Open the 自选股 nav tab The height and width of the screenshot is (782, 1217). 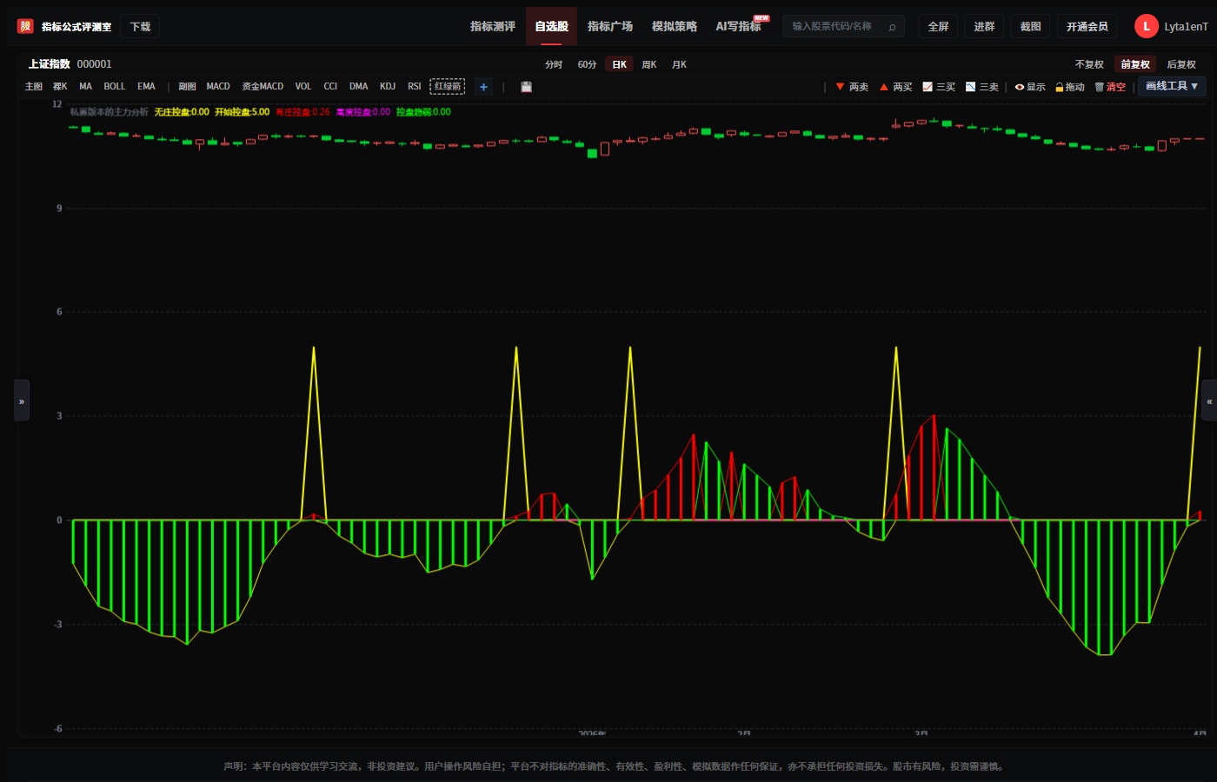[551, 26]
